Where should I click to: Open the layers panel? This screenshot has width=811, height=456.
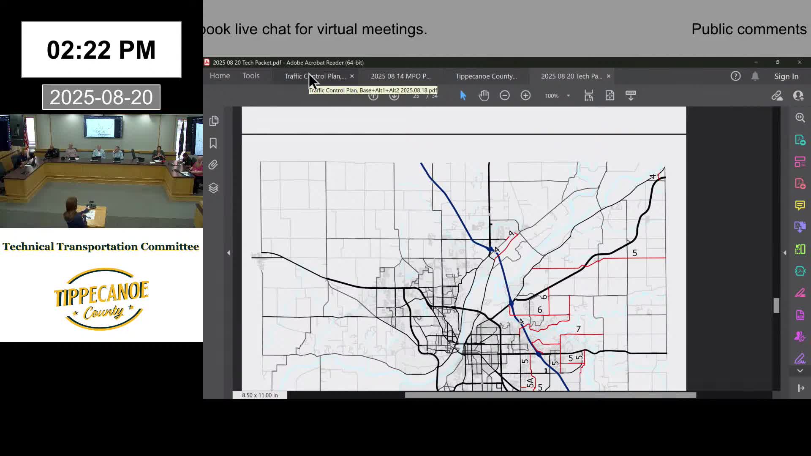(213, 188)
